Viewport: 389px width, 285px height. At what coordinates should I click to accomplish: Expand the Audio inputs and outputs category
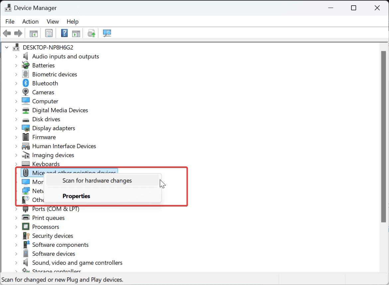(x=16, y=56)
